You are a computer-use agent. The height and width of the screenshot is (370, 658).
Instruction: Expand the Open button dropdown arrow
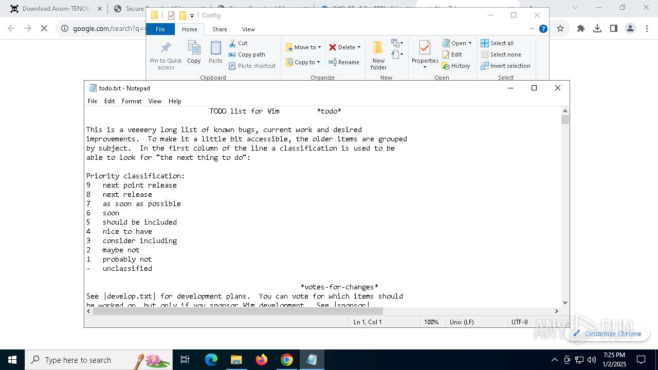[470, 43]
